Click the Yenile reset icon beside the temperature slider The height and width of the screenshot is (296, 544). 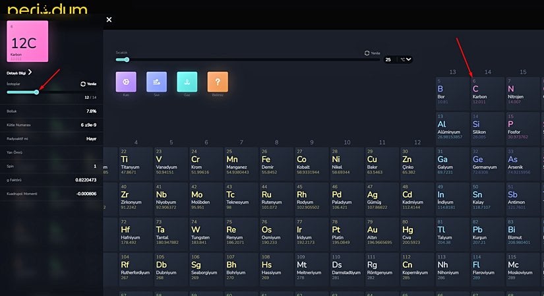[367, 53]
